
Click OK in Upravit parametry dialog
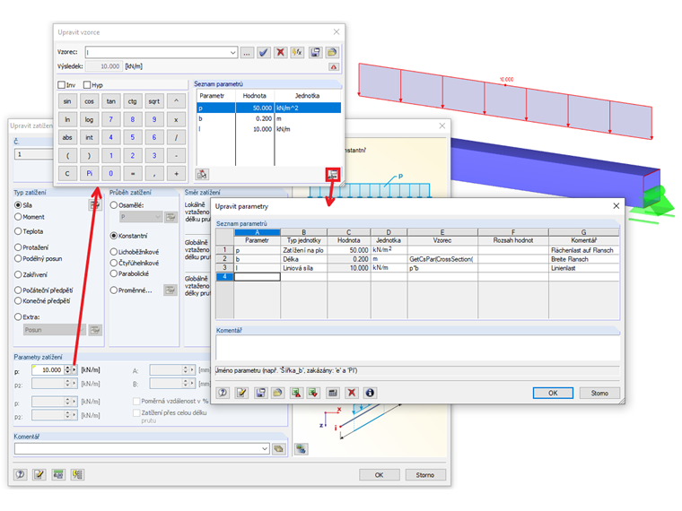553,393
